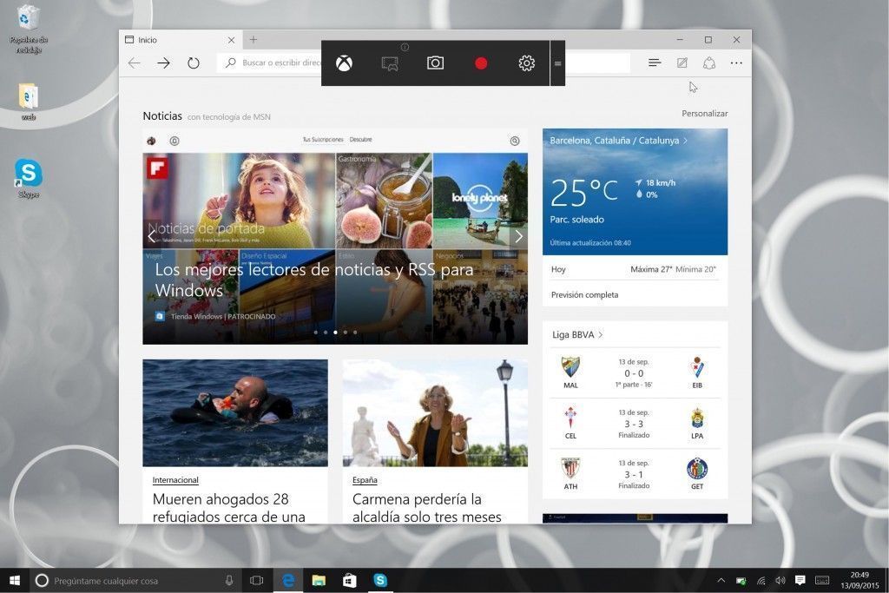This screenshot has width=889, height=593.
Task: Show next carousel slide arrow
Action: (518, 236)
